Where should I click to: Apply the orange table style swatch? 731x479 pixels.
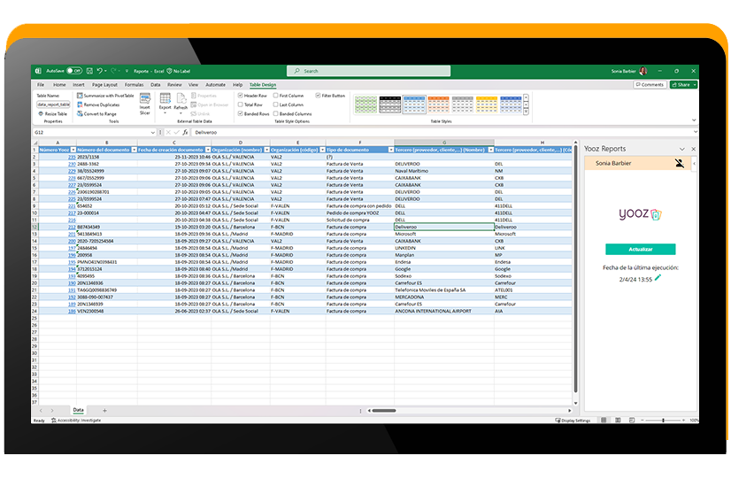(x=438, y=104)
